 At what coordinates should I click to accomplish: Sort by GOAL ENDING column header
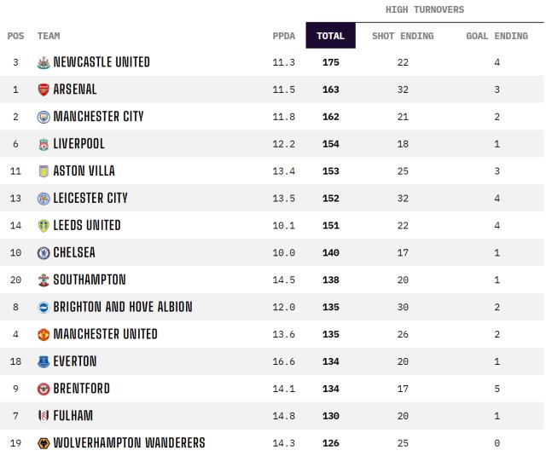click(x=497, y=36)
